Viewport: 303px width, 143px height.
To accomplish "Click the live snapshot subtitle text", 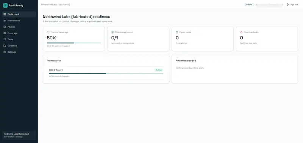I will click(x=78, y=21).
